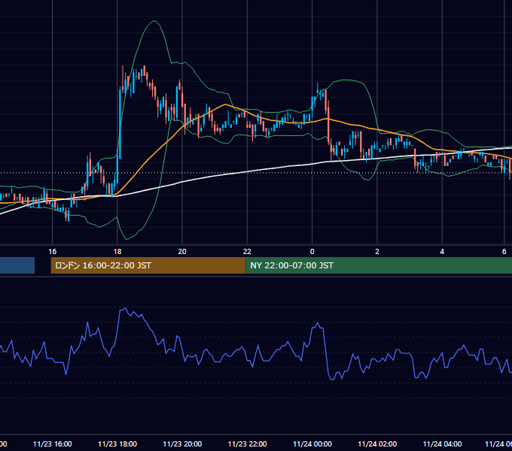Screen dimensions: 512x451
Task: Click the 0 hour label on price chart axis
Action: [x=312, y=252]
